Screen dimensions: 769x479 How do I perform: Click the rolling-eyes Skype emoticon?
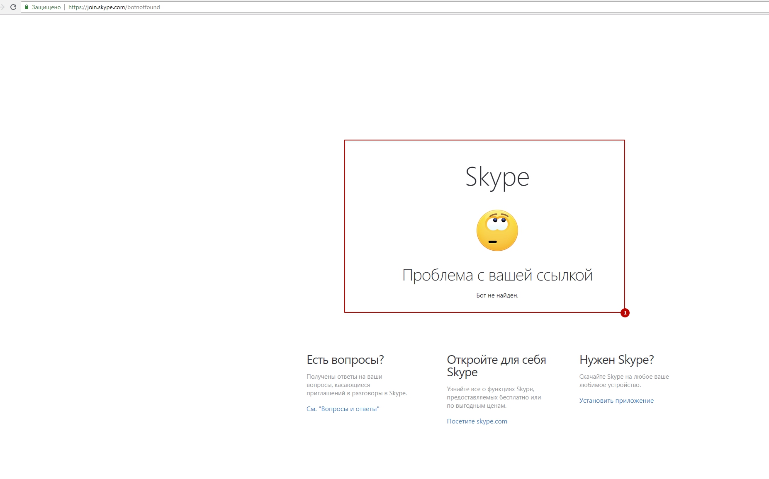click(497, 230)
